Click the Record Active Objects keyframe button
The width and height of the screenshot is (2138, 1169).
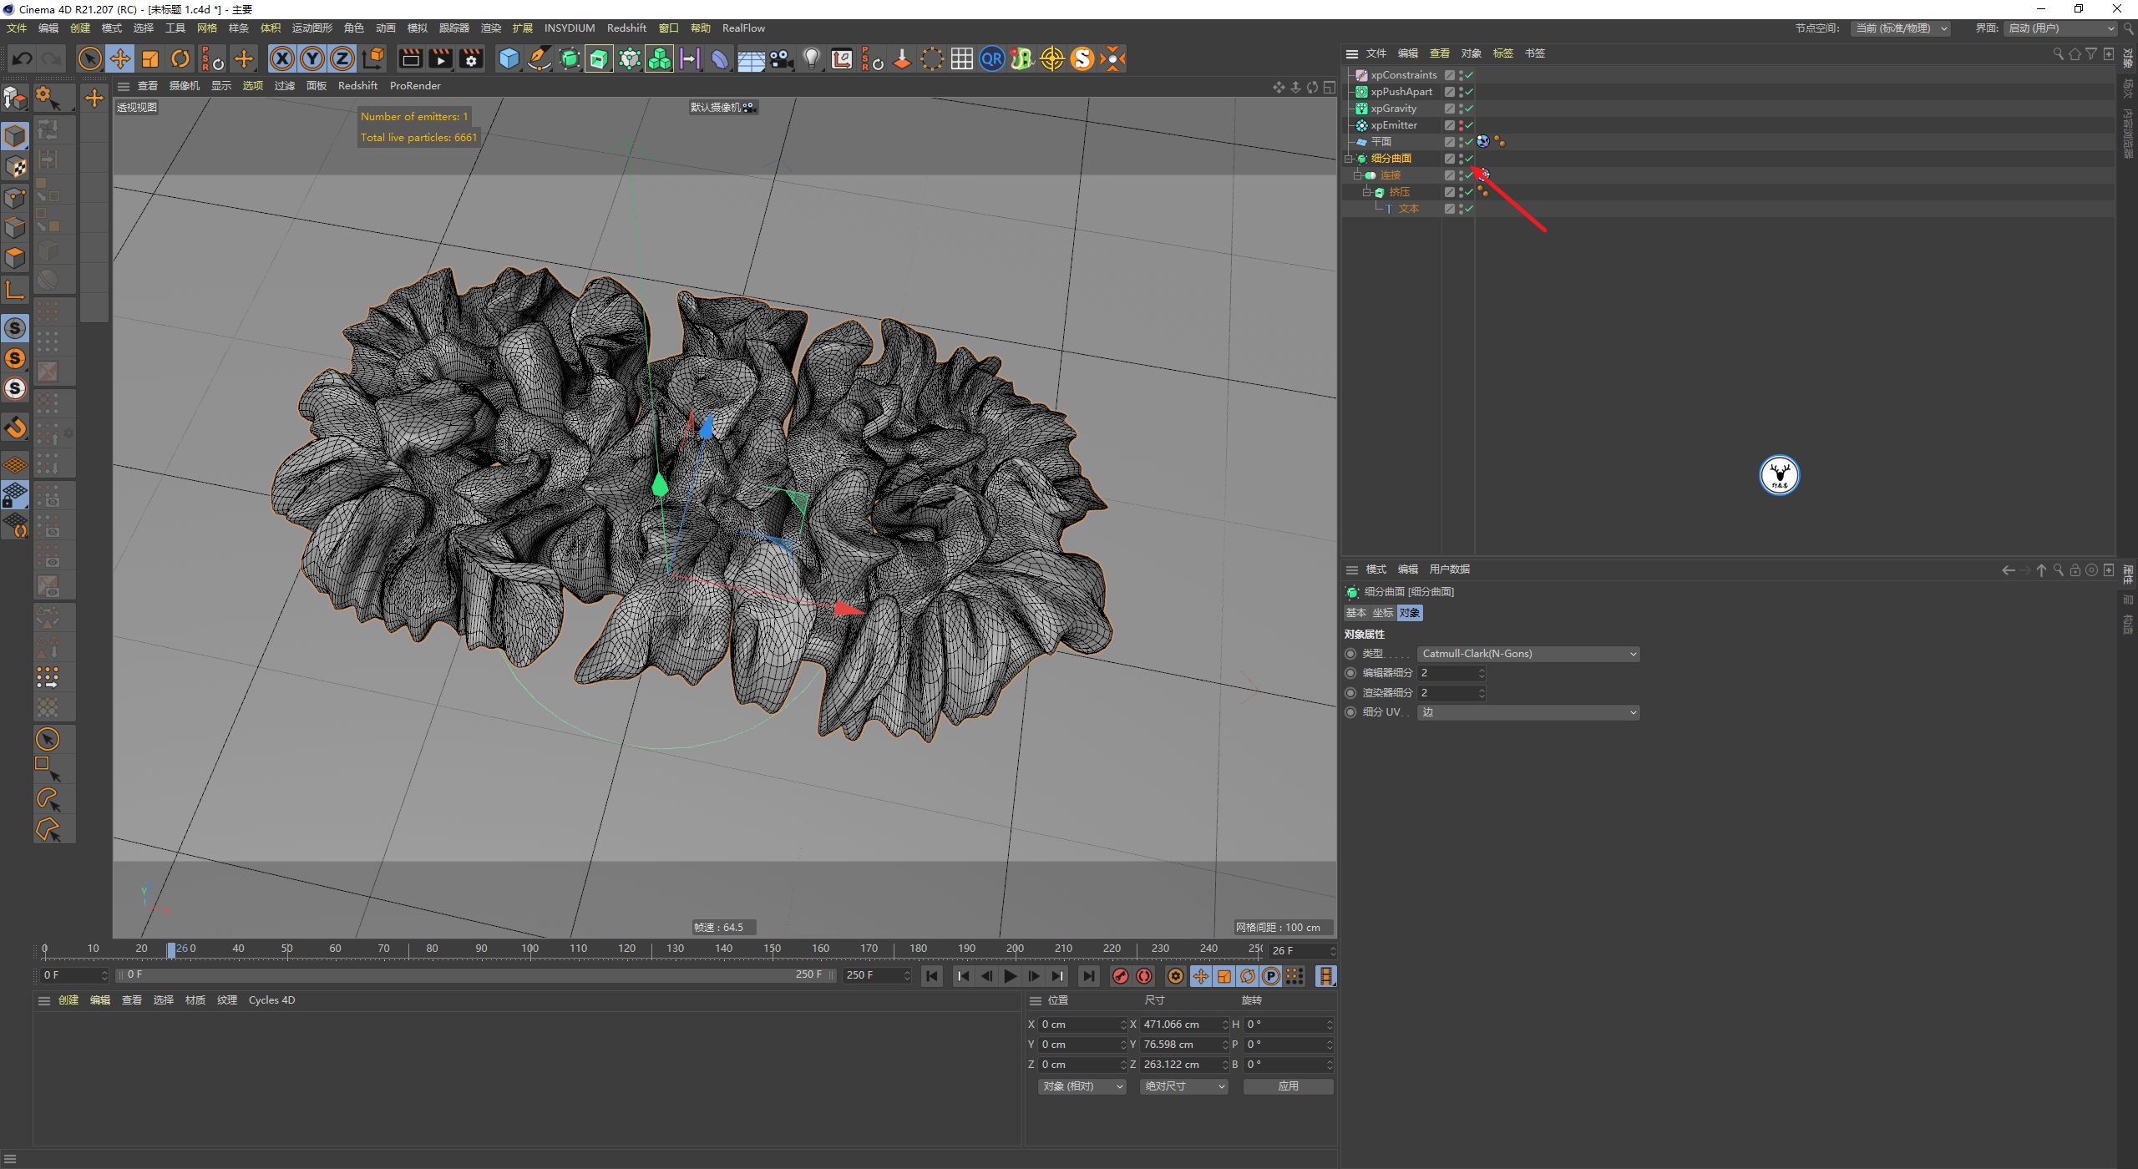pyautogui.click(x=1121, y=976)
